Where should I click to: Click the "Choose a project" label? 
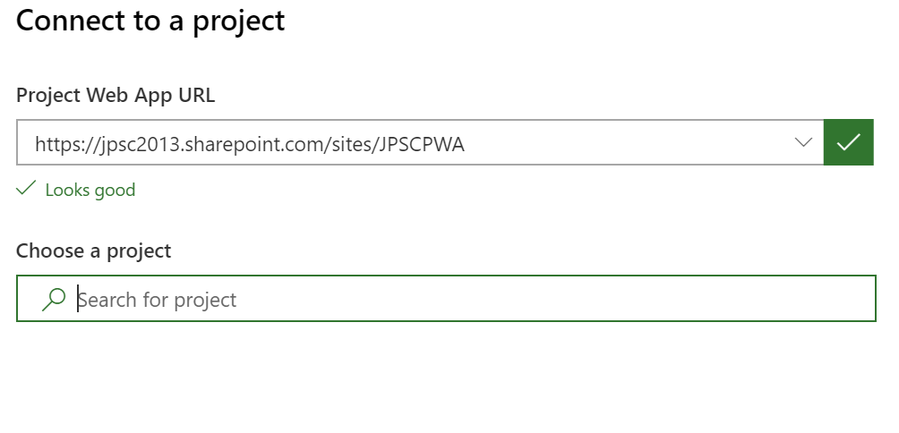point(93,250)
